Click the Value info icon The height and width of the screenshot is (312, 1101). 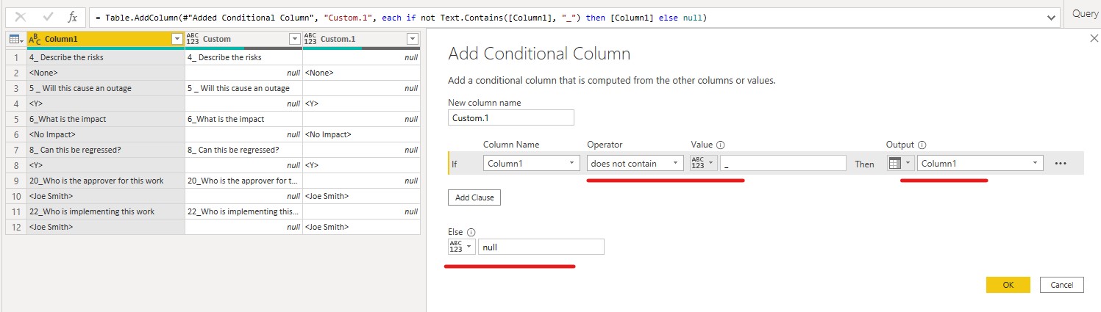point(721,145)
